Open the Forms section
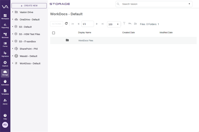Screen dimensions: 199x132 5,44
